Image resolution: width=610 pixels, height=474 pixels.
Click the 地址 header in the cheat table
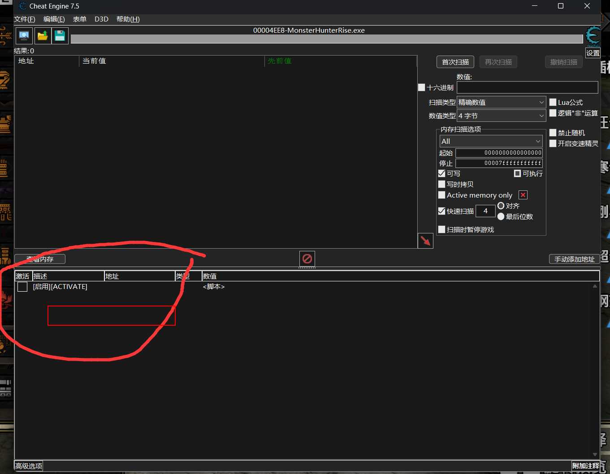[140, 276]
